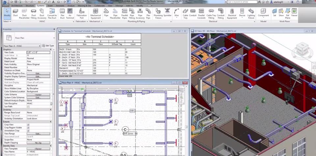The width and height of the screenshot is (316, 156).
Task: Activate the Duct Accessory tool
Action: [x=42, y=14]
